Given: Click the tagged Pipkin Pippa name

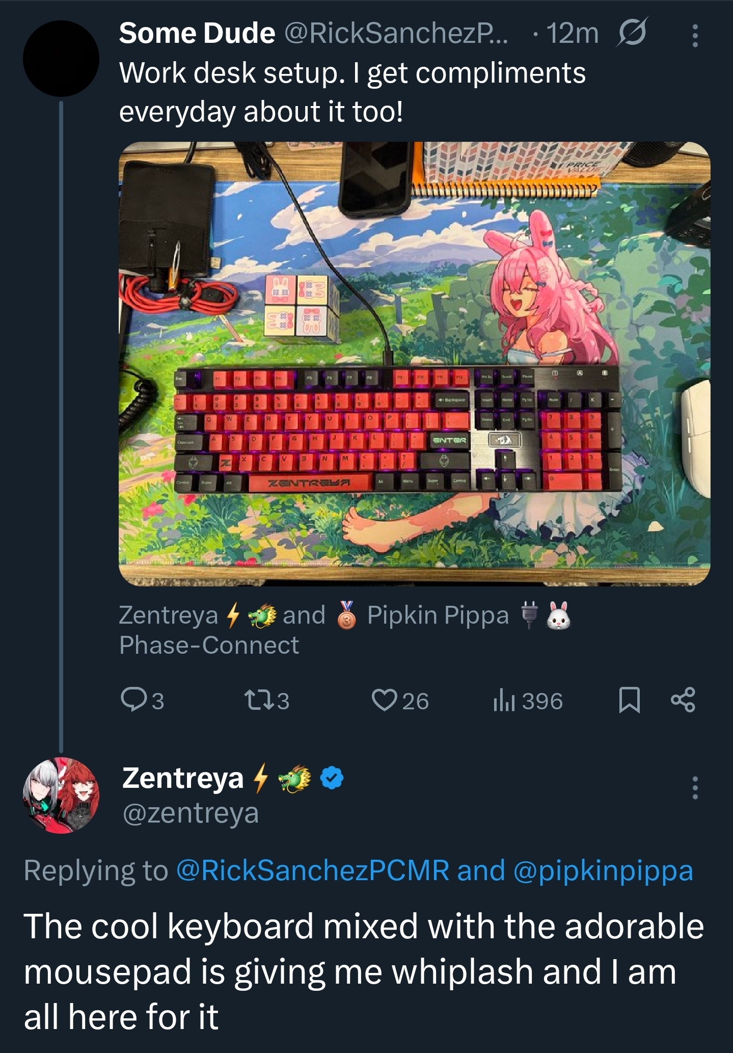Looking at the screenshot, I should tap(438, 615).
